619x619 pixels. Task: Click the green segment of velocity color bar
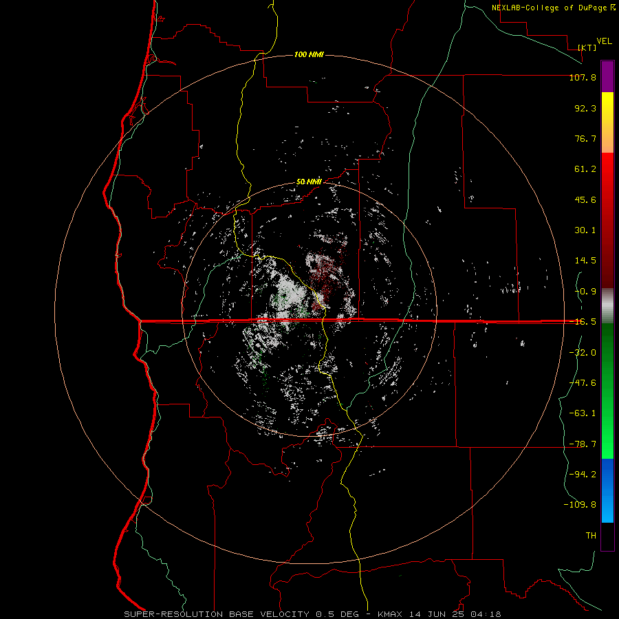click(x=607, y=391)
